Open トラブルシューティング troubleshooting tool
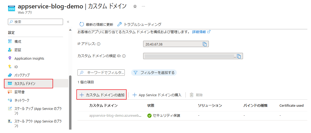This screenshot has height=133, width=311. click(x=139, y=24)
